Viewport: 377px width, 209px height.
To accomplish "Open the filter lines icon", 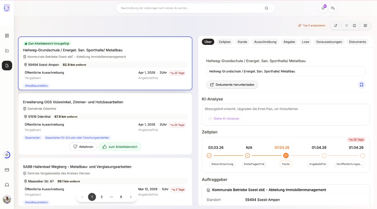I will click(x=346, y=25).
